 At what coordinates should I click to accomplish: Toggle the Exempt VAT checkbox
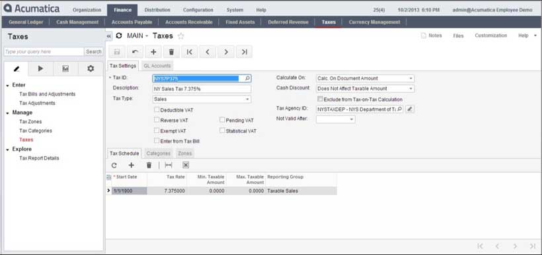[x=157, y=130]
